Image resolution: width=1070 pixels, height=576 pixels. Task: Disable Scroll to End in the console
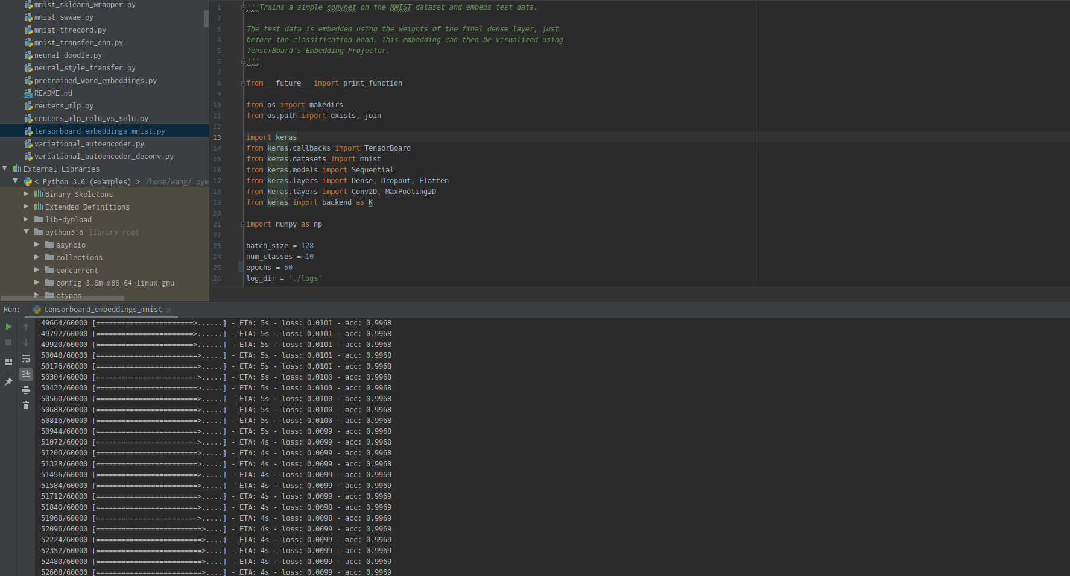tap(26, 374)
